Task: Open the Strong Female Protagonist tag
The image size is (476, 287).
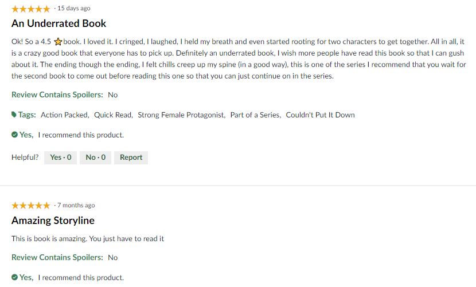Action: (181, 115)
